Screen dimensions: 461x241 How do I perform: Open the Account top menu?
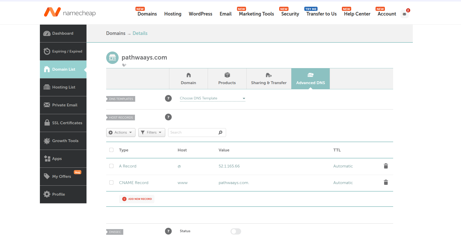(387, 14)
